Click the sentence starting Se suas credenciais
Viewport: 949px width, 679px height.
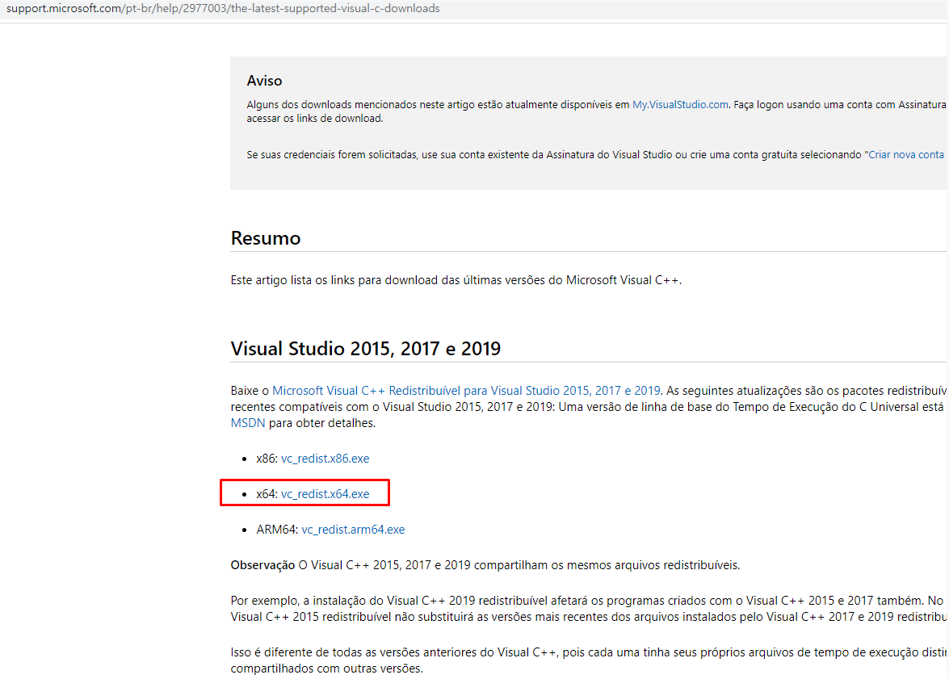(595, 155)
